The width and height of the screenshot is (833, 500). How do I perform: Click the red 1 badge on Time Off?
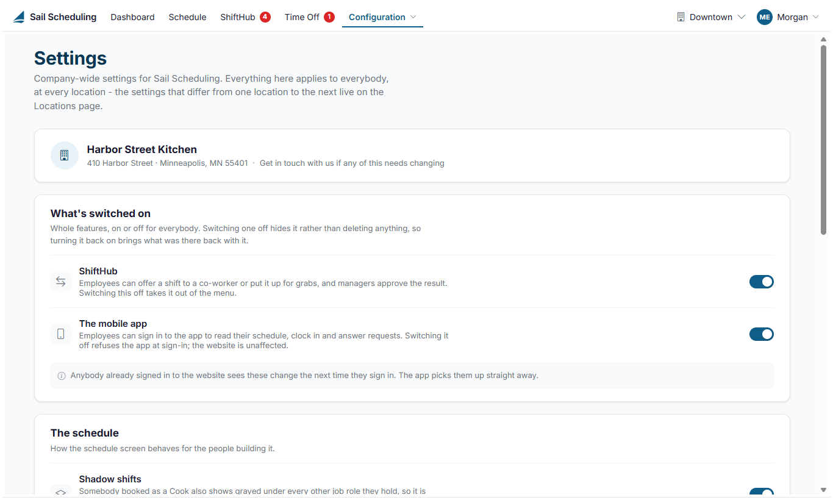click(329, 17)
